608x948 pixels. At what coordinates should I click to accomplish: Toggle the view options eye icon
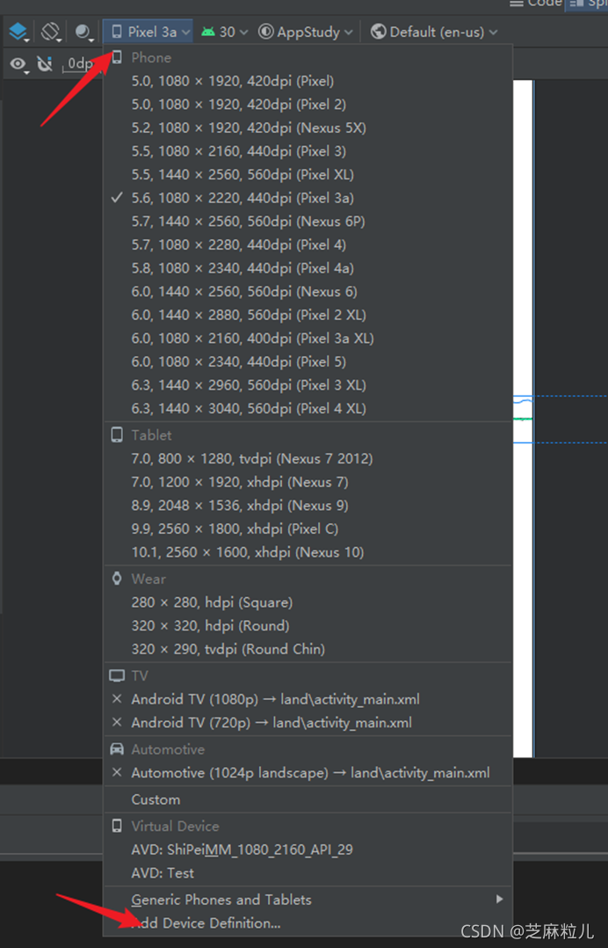pyautogui.click(x=19, y=63)
